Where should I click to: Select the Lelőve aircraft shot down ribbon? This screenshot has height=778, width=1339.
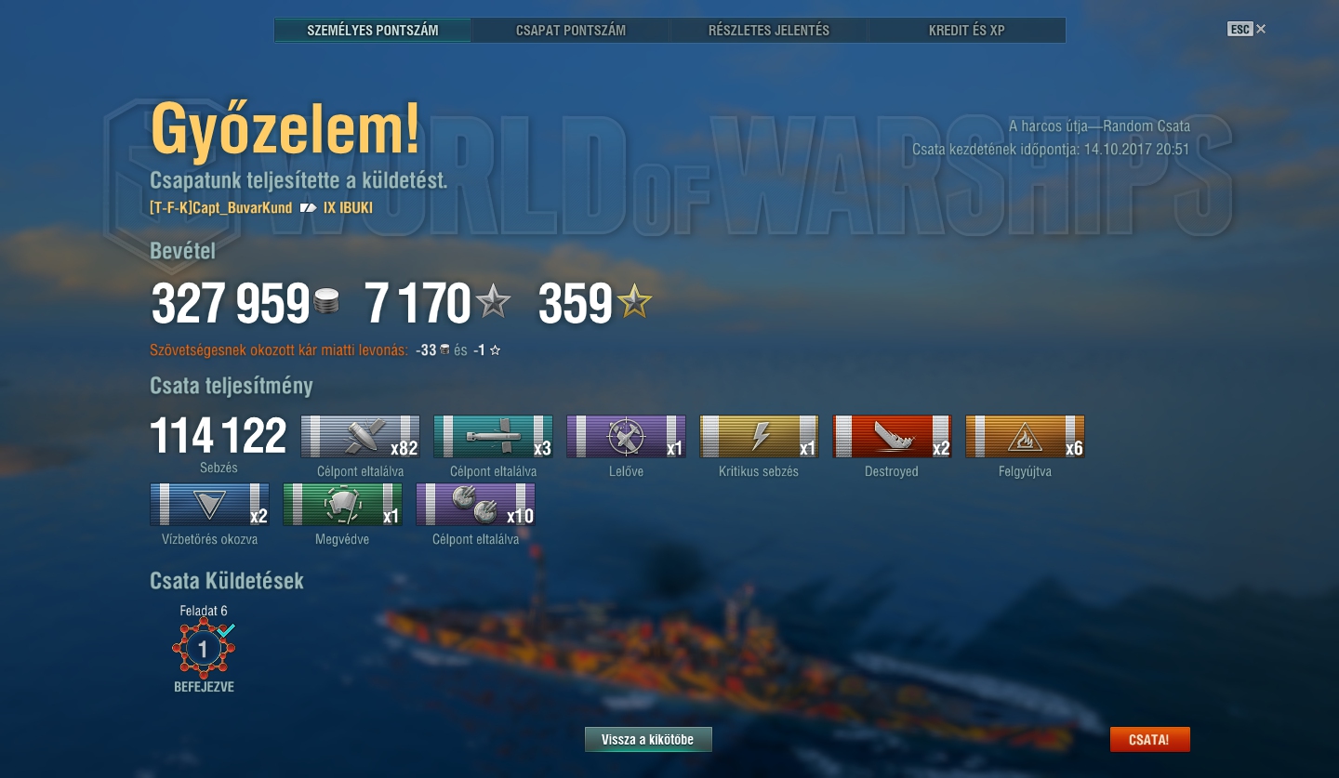626,437
